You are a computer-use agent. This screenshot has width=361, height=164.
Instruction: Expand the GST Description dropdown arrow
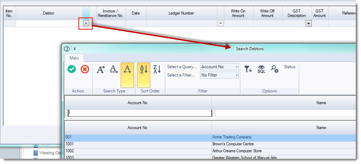[x=308, y=24]
